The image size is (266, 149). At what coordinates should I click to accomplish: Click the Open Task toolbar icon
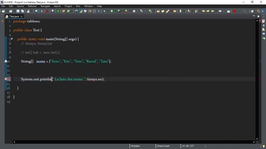click(x=163, y=11)
